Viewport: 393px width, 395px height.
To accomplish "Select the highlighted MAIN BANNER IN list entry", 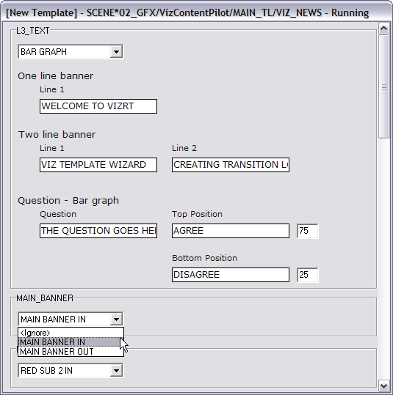I will (x=71, y=342).
